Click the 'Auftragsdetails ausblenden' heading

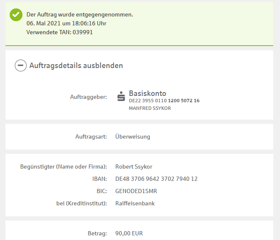click(x=76, y=65)
